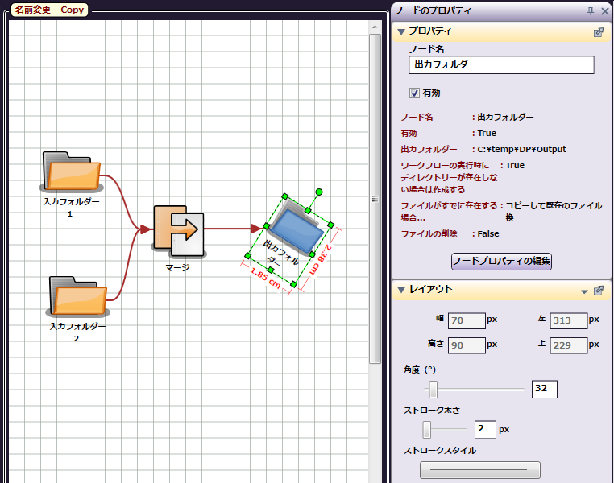Click the ノード名 text field
The height and width of the screenshot is (483, 614).
tap(501, 65)
